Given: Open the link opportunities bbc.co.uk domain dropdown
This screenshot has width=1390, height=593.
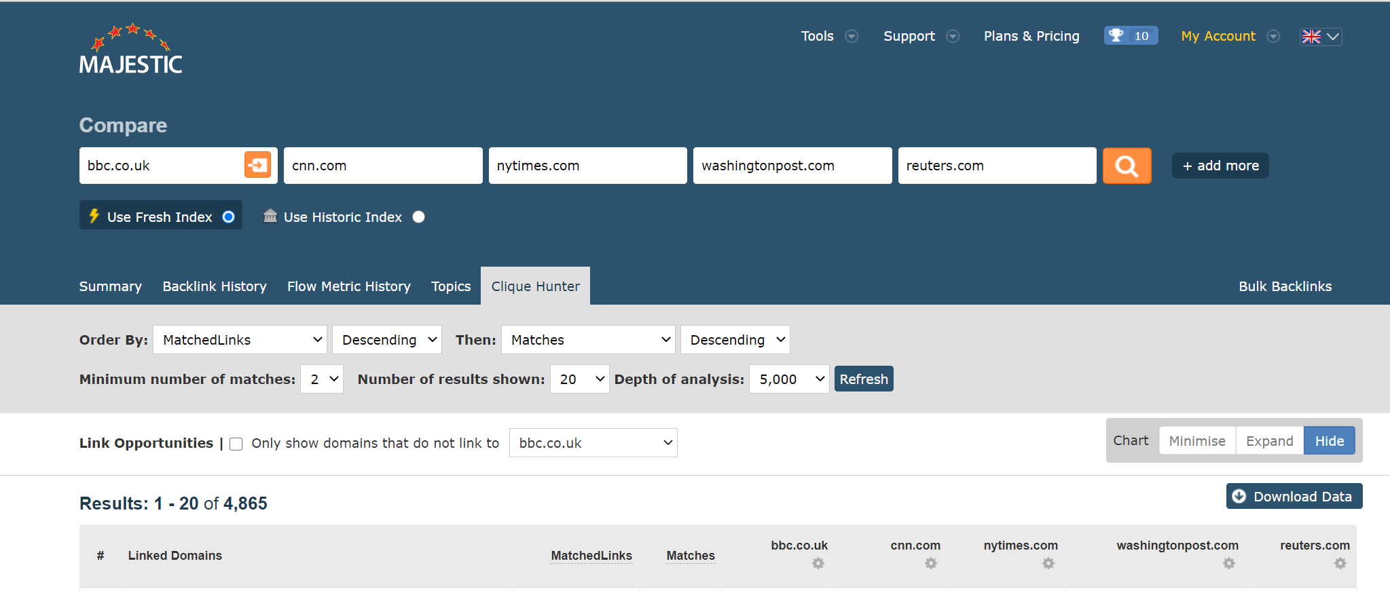Looking at the screenshot, I should 593,443.
